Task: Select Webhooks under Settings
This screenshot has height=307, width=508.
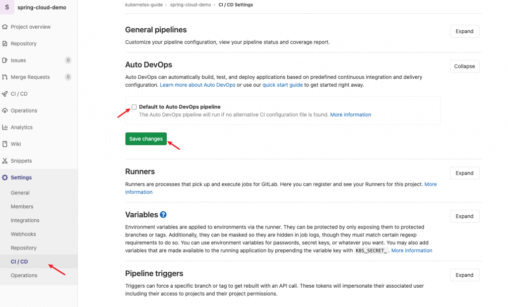Action: pos(23,234)
